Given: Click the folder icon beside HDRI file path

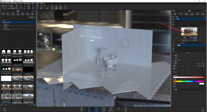Looking at the screenshot, I should (198, 66).
